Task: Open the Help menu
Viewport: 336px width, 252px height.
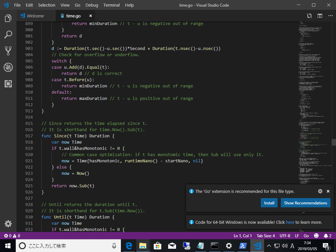Action: 129,5
